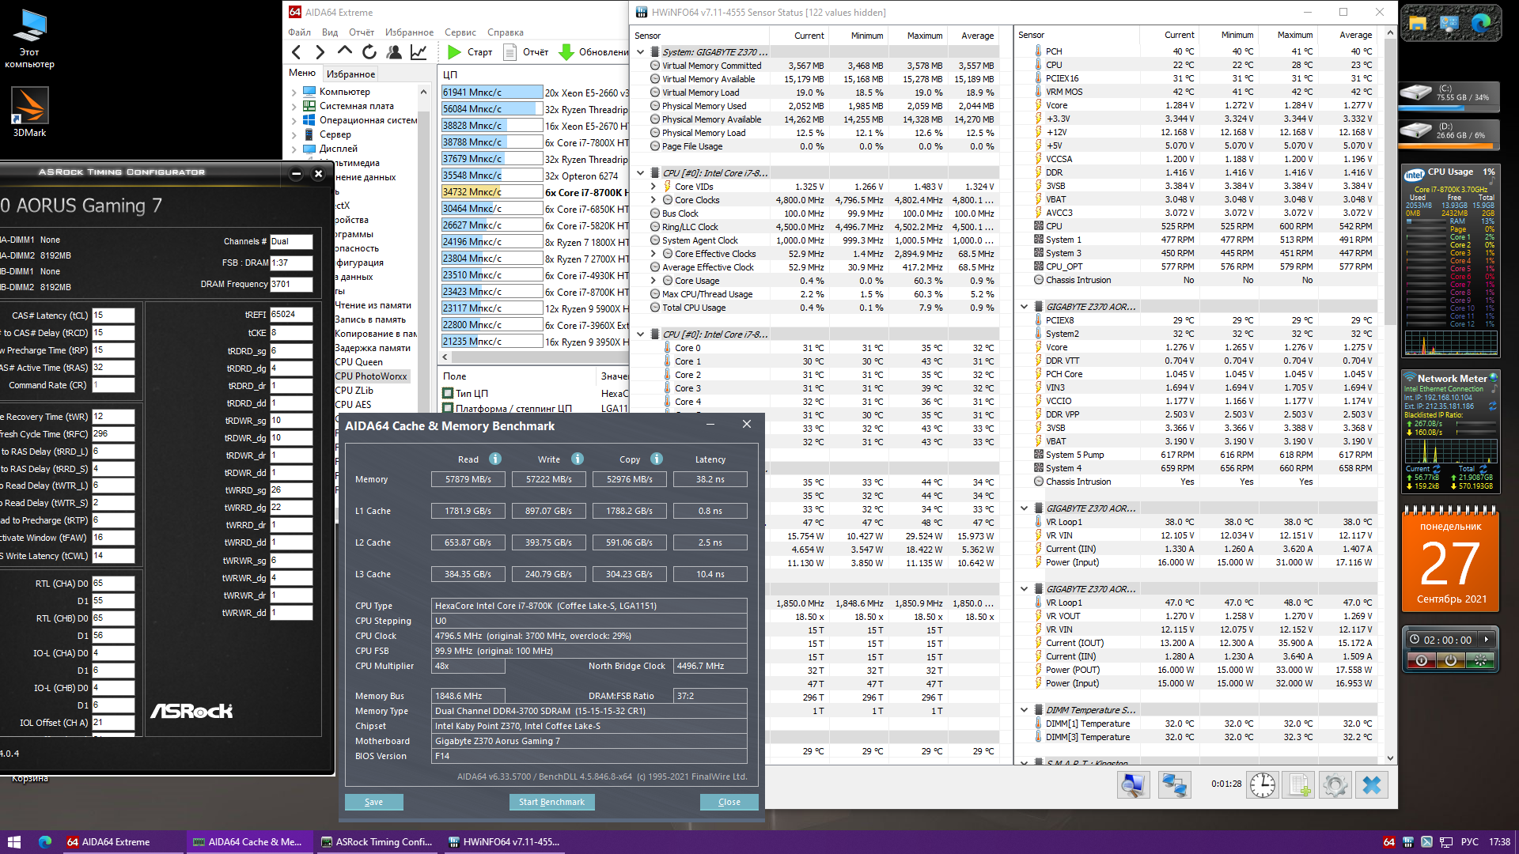Viewport: 1519px width, 854px height.
Task: Toggle the Тип ЦП checkbox
Action: [448, 394]
